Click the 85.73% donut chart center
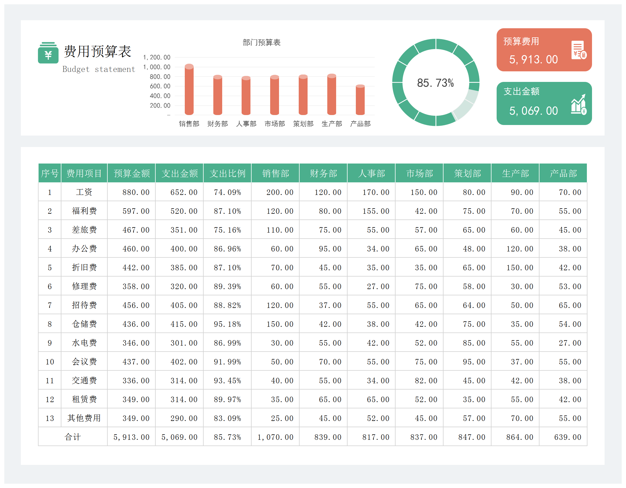Viewport: 626px width, 488px height. click(436, 83)
